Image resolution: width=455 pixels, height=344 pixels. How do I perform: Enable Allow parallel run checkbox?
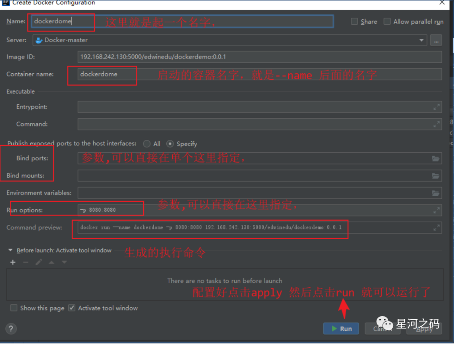[x=387, y=21]
